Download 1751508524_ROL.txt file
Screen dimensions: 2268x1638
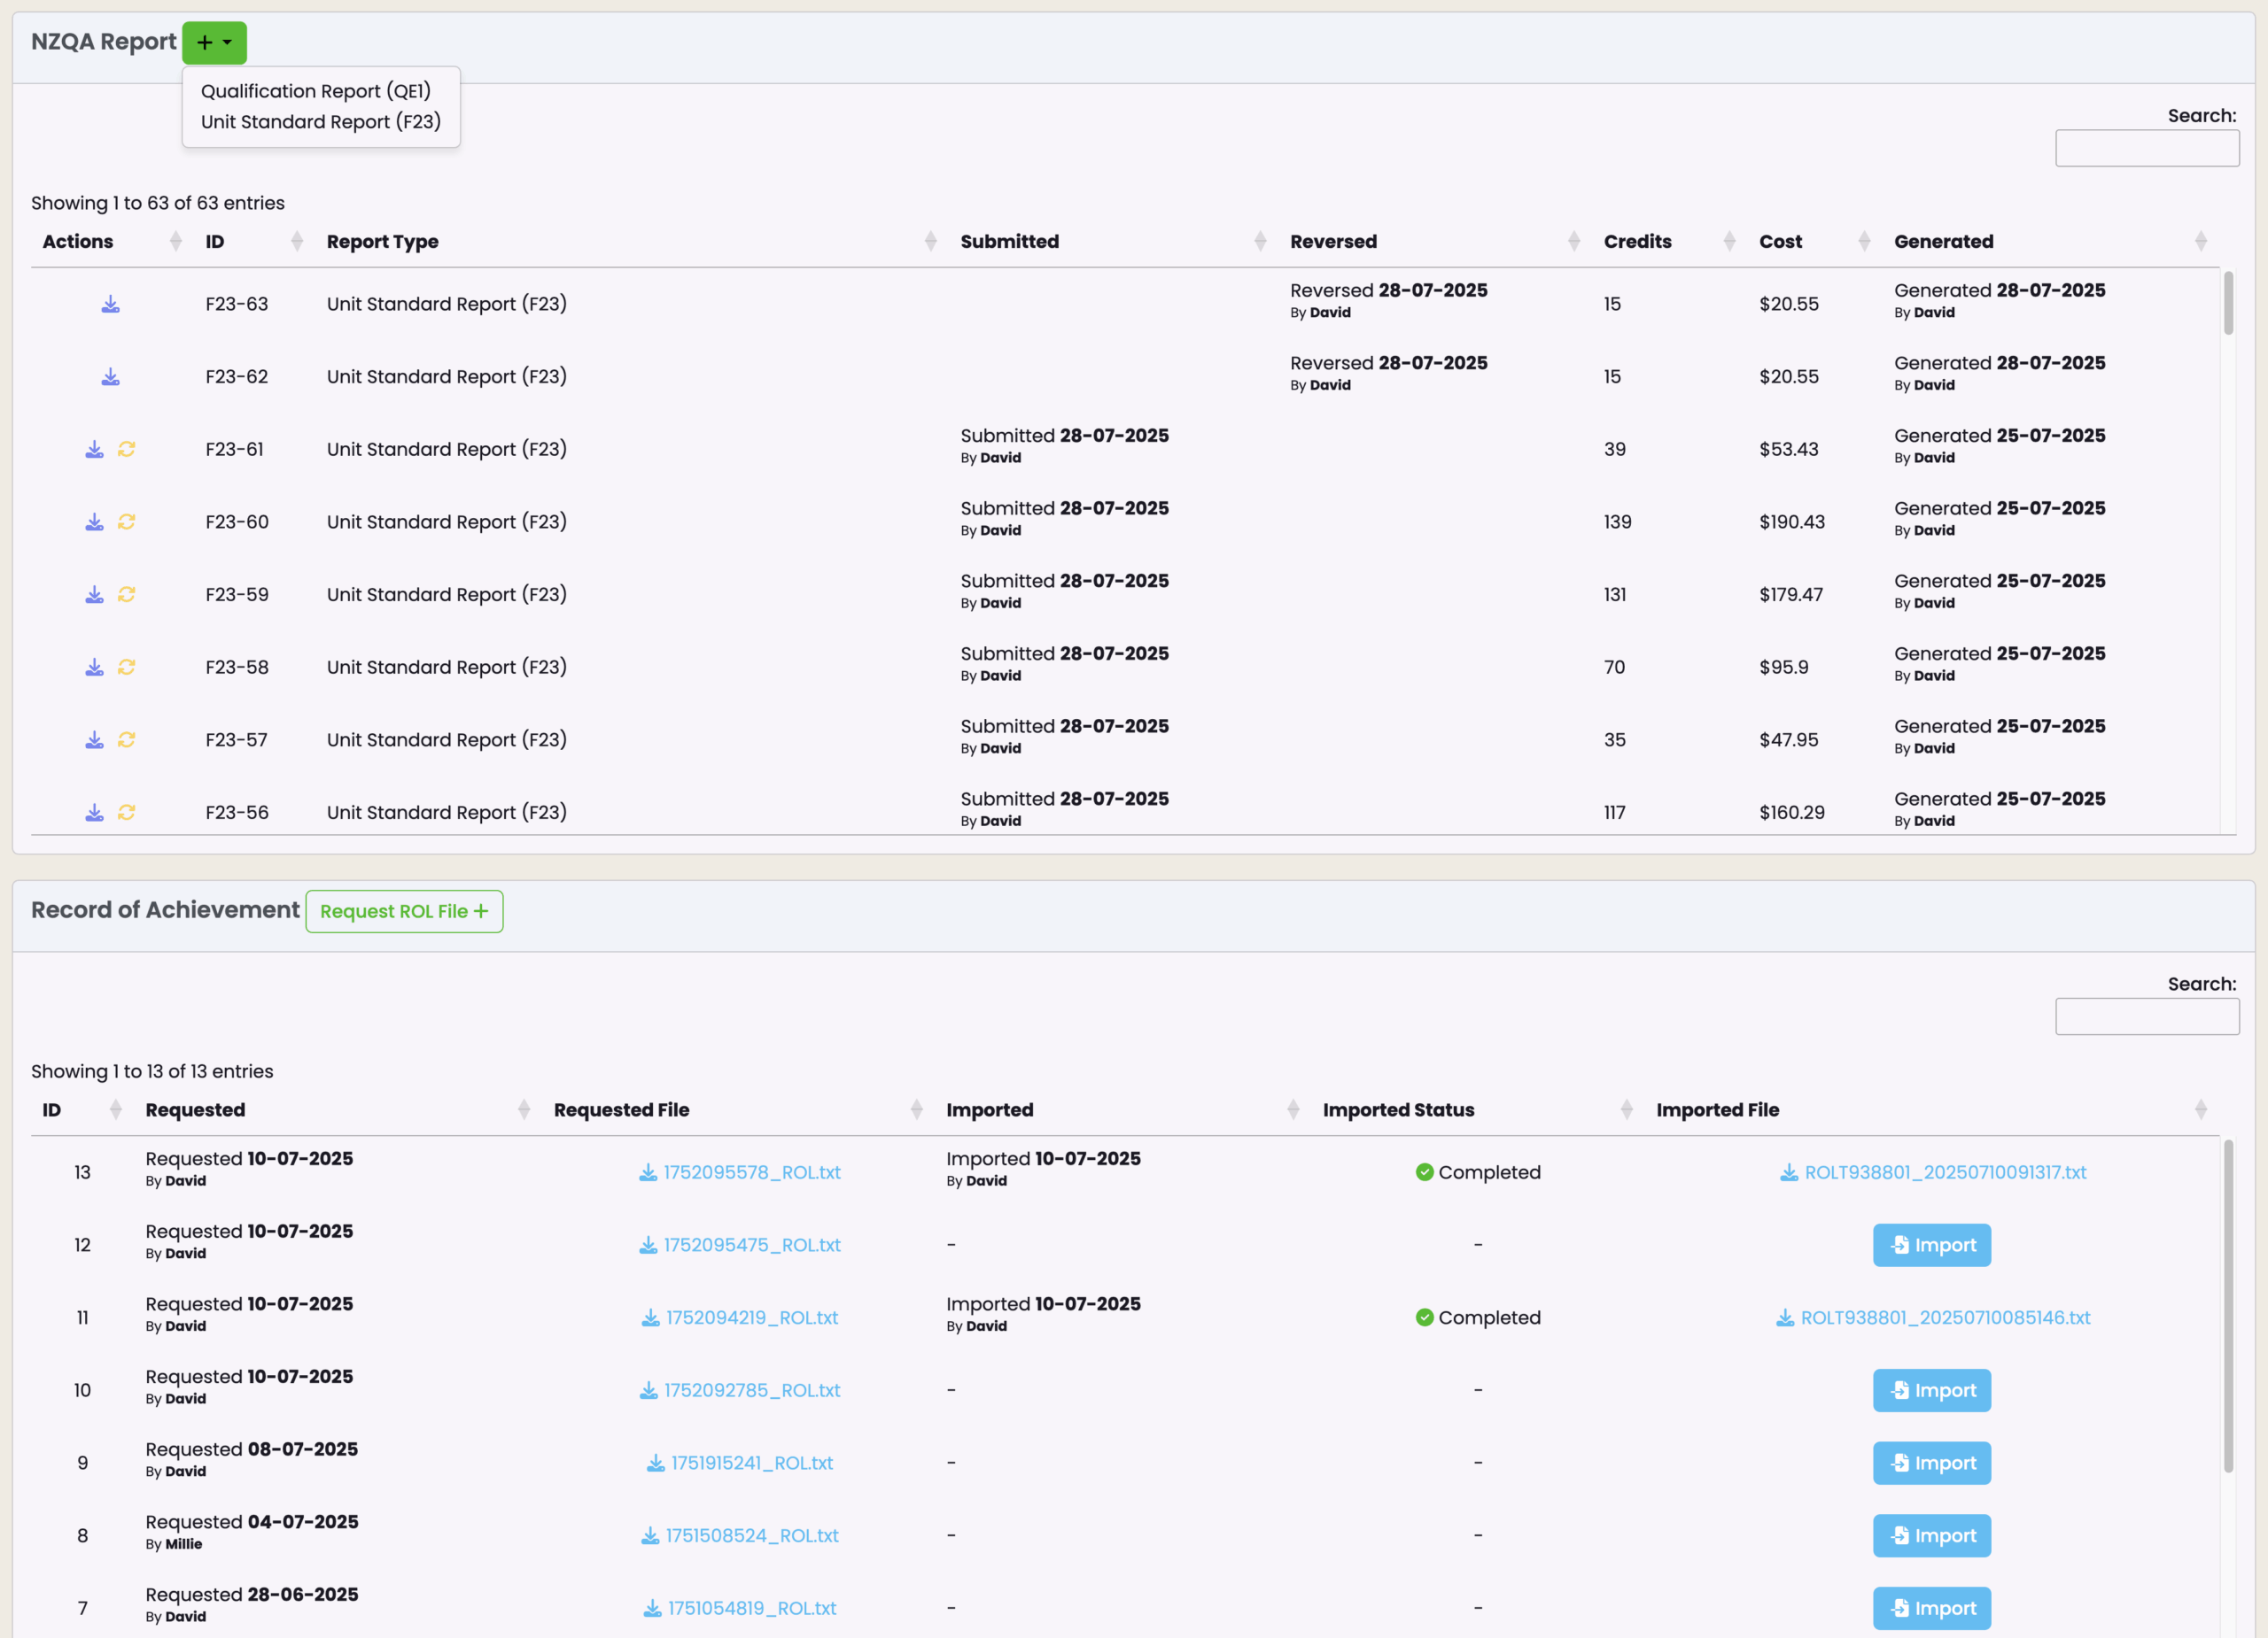(x=740, y=1536)
